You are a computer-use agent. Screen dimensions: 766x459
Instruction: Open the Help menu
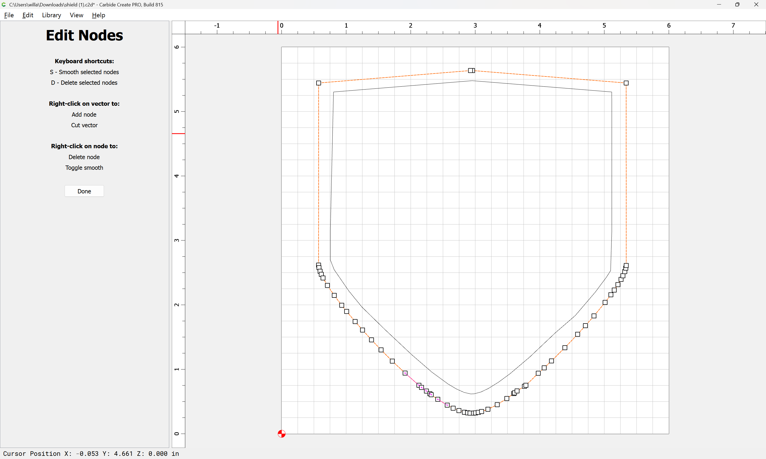(x=98, y=15)
